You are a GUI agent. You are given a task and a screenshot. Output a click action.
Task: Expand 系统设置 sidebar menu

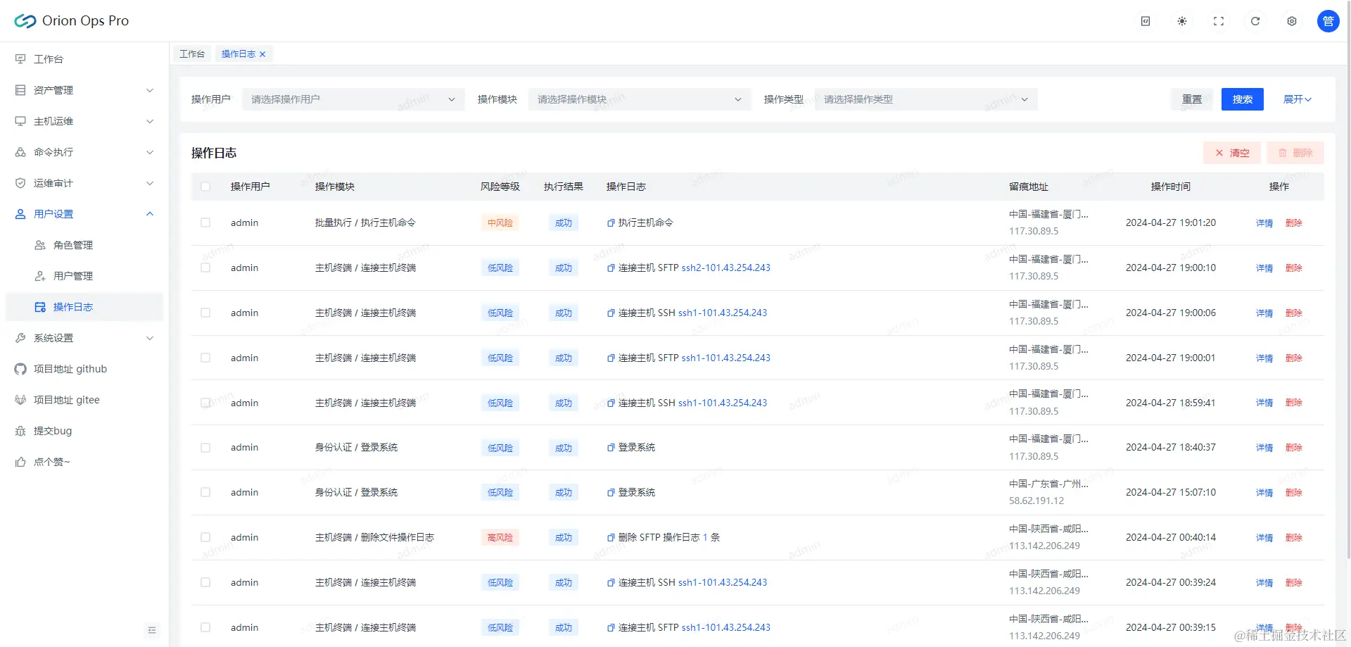84,338
